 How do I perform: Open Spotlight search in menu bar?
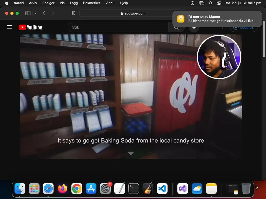coord(211,3)
